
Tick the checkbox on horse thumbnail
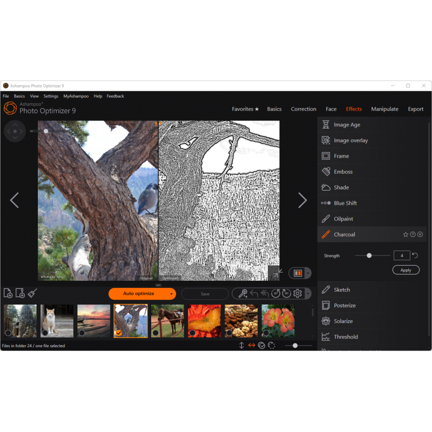156,333
